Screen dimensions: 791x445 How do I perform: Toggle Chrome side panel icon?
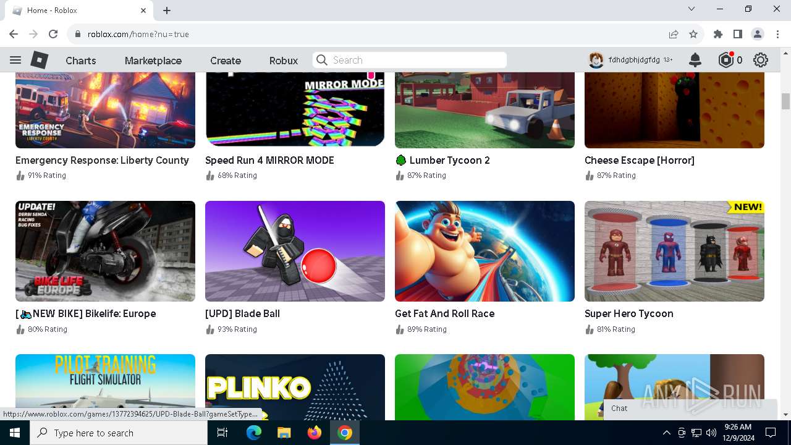click(x=738, y=34)
